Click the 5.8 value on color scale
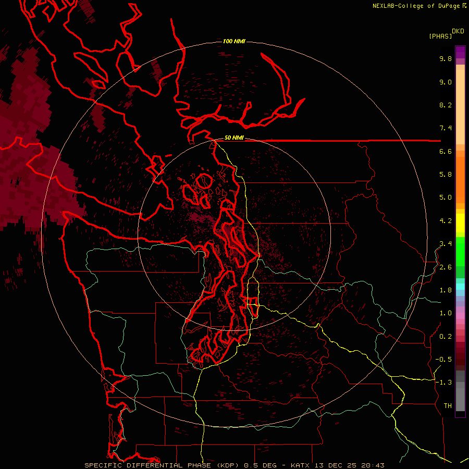The image size is (469, 469). click(446, 175)
